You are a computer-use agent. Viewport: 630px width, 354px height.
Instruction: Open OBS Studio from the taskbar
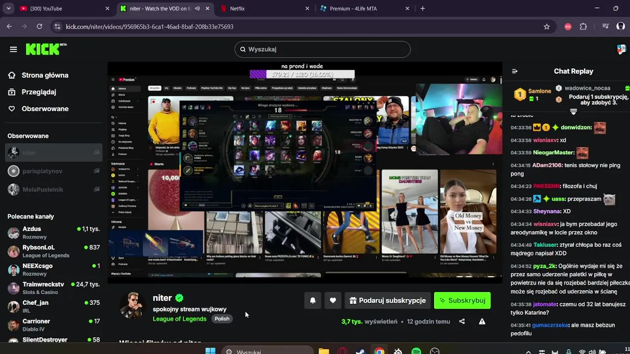(435, 351)
